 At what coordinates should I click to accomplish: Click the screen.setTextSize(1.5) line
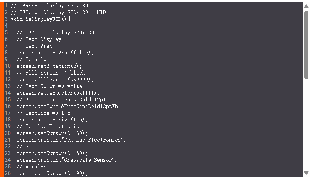pyautogui.click(x=52, y=120)
